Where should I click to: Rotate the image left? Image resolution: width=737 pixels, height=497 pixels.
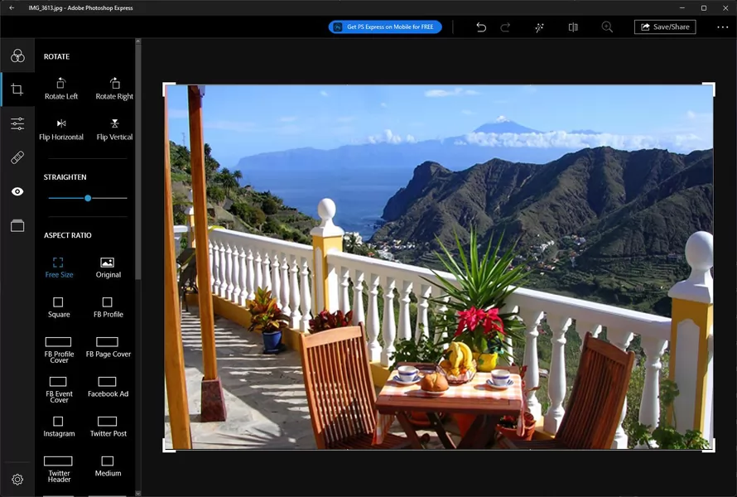pos(61,89)
